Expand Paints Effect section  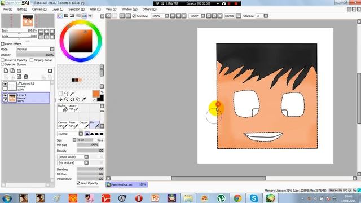point(2,44)
